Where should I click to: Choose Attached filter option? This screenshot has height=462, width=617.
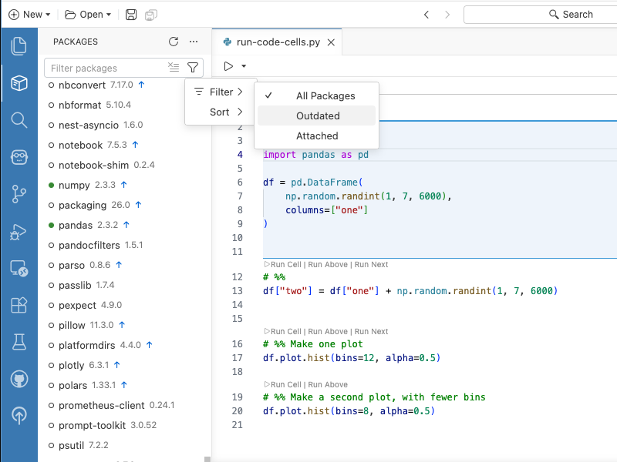316,136
